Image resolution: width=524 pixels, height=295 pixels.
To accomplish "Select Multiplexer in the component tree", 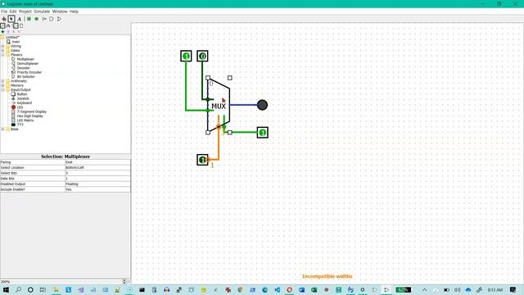I will click(x=25, y=59).
